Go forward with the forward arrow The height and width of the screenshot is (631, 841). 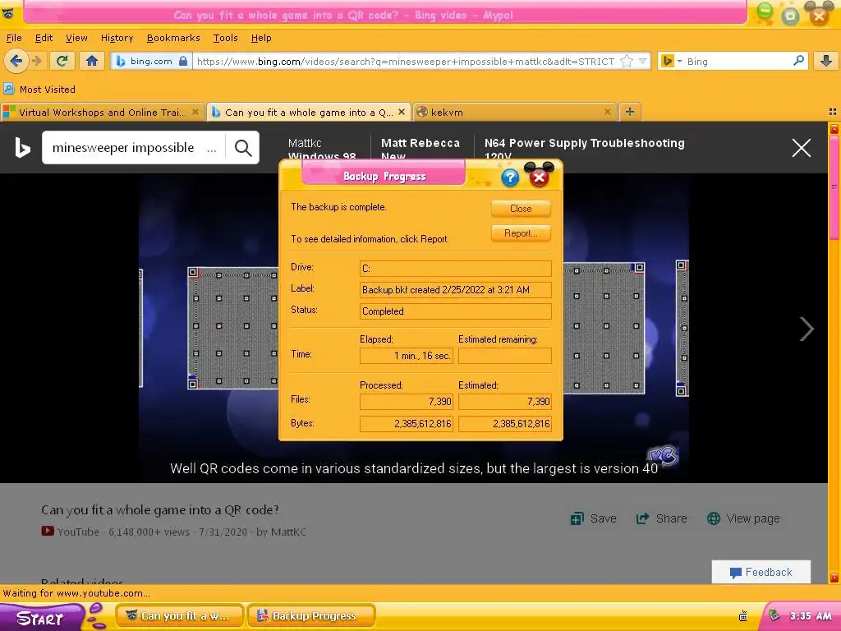[x=37, y=61]
